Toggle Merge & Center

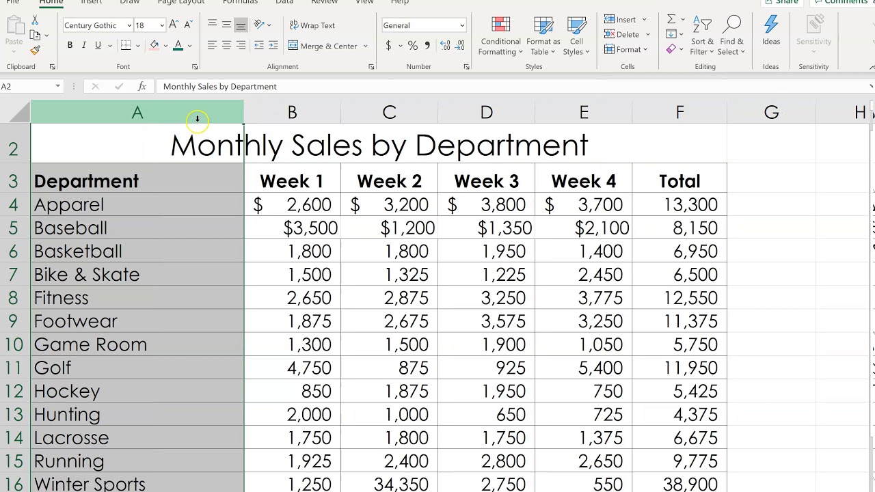click(x=323, y=46)
